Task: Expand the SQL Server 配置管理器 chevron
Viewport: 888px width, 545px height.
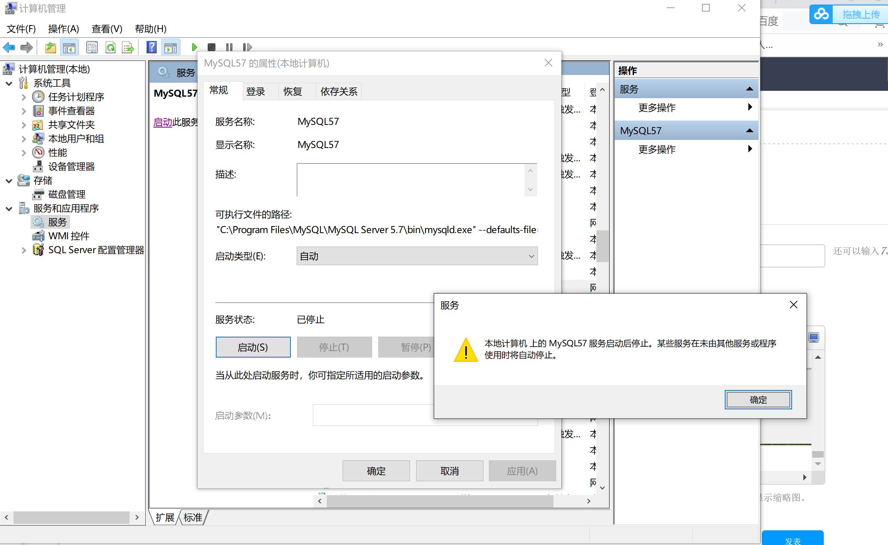Action: point(24,250)
